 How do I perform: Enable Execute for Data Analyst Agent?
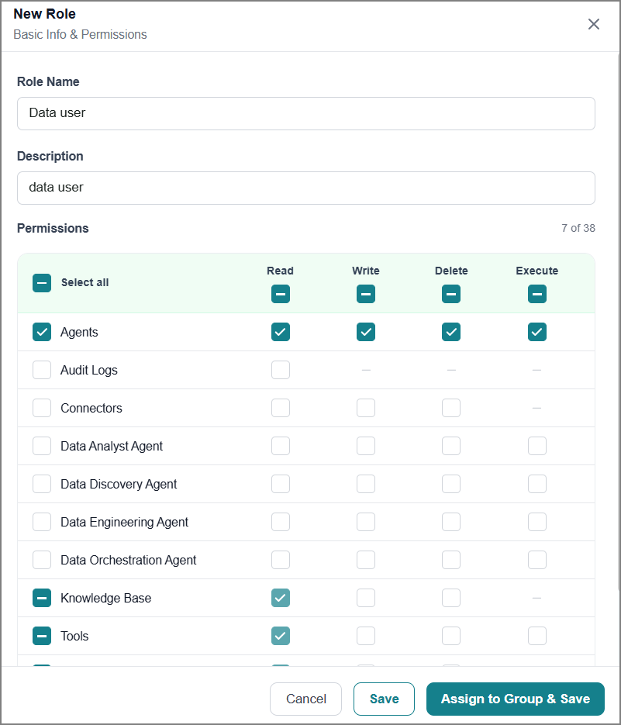coord(536,446)
